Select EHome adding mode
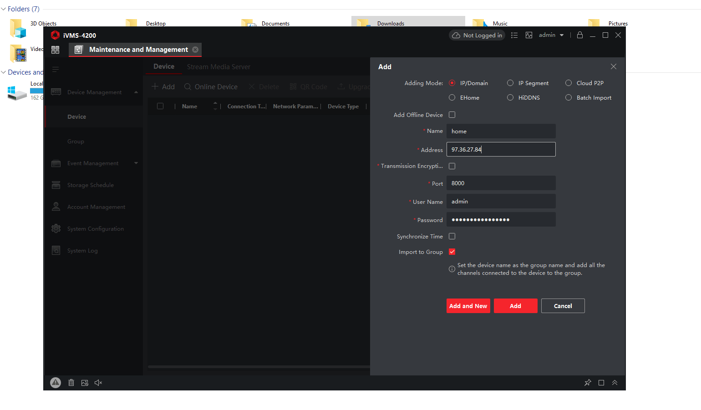 coord(452,97)
